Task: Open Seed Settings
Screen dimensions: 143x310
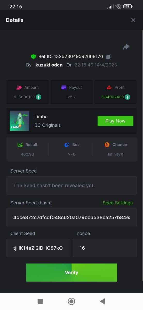Action: (118, 203)
